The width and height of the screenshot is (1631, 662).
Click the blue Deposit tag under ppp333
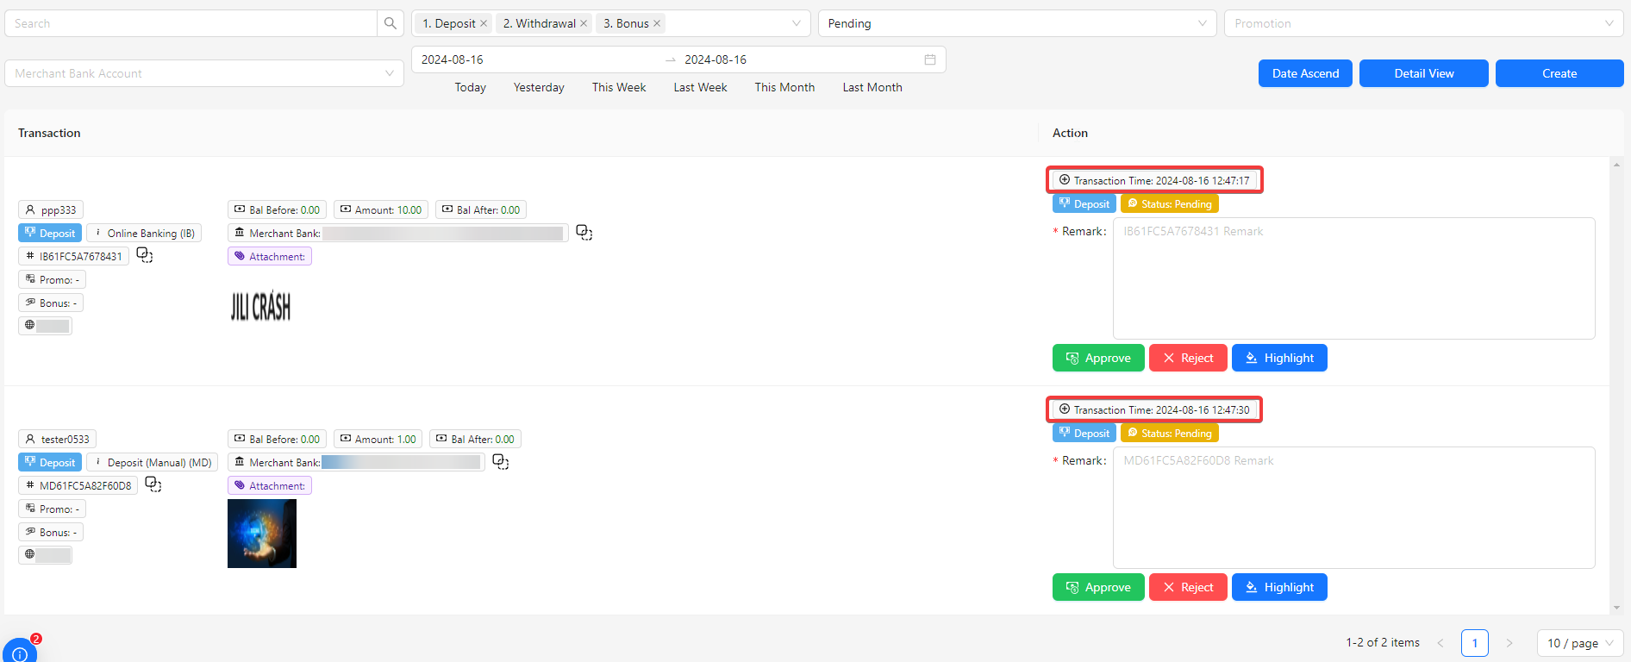point(50,233)
